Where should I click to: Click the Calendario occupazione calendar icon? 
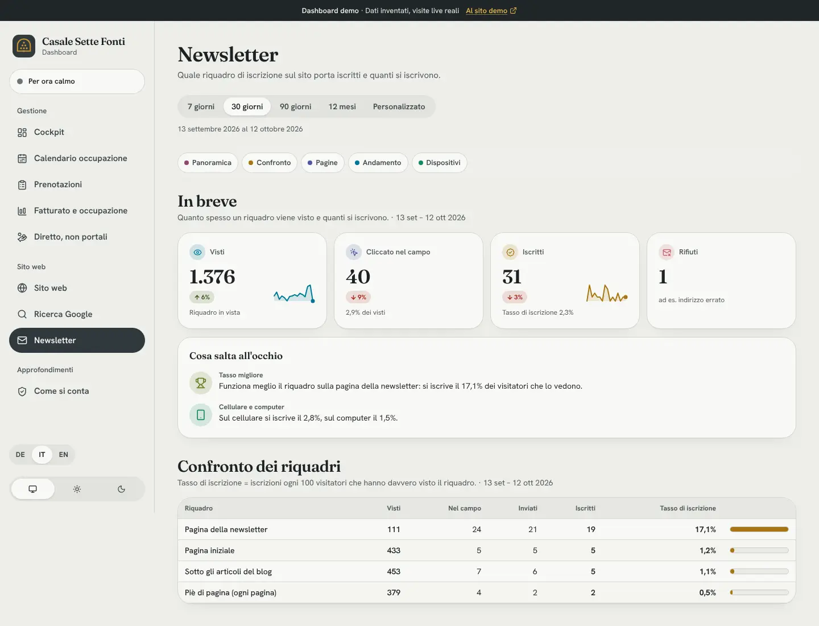coord(22,159)
